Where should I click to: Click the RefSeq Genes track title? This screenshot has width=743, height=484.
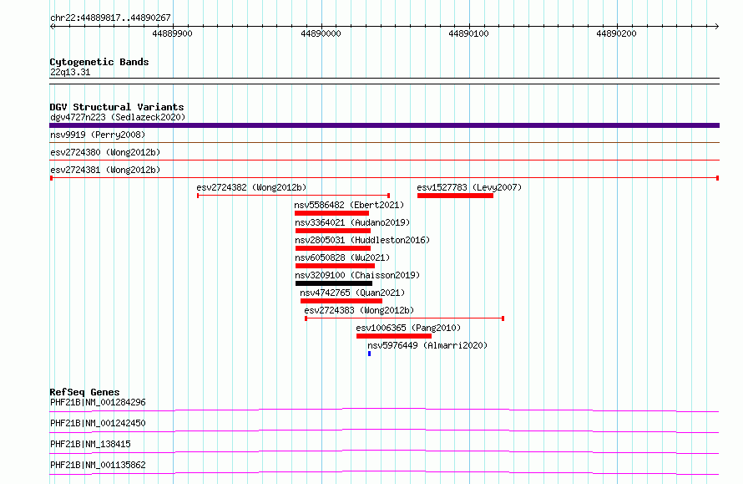click(84, 392)
